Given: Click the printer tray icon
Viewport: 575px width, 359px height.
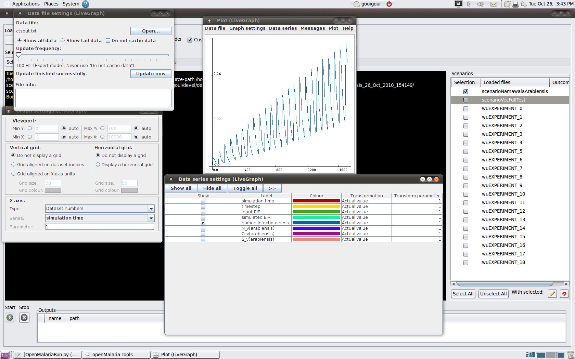Looking at the screenshot, I should tap(515, 4).
